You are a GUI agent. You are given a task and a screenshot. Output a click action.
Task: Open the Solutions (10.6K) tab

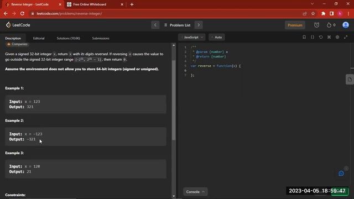68,38
